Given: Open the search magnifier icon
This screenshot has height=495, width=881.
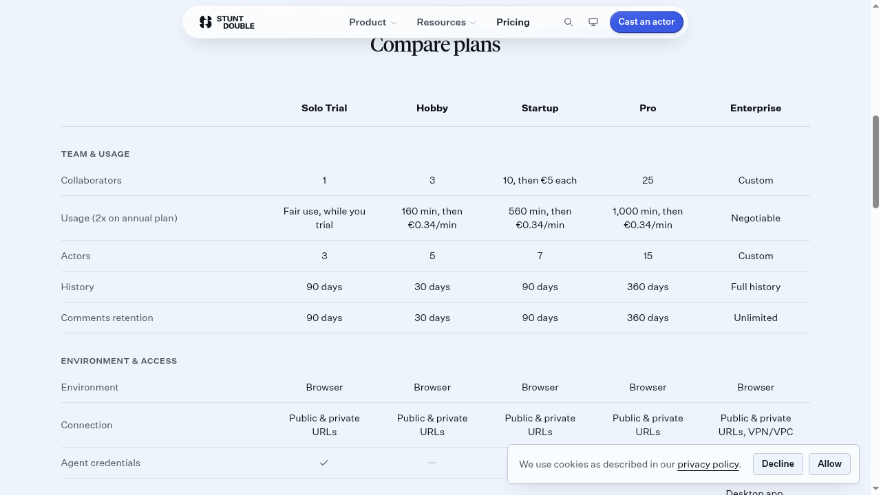Looking at the screenshot, I should 569,22.
